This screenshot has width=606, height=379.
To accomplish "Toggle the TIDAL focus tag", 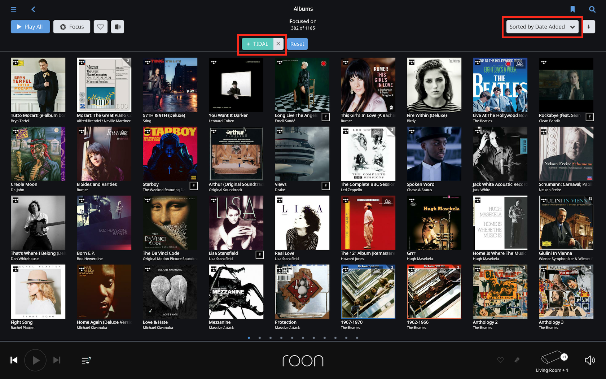I will 258,44.
